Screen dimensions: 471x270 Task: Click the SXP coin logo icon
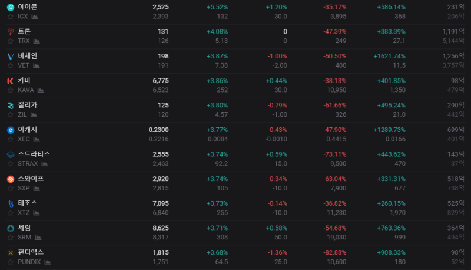pos(11,179)
